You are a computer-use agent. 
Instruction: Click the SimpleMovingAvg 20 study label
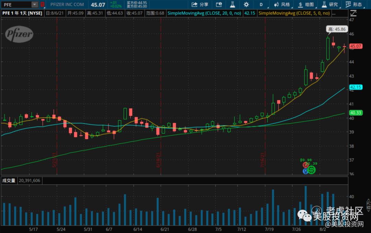pyautogui.click(x=204, y=13)
